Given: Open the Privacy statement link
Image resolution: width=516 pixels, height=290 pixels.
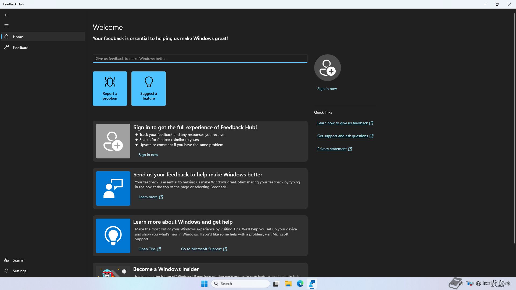Looking at the screenshot, I should tap(332, 149).
